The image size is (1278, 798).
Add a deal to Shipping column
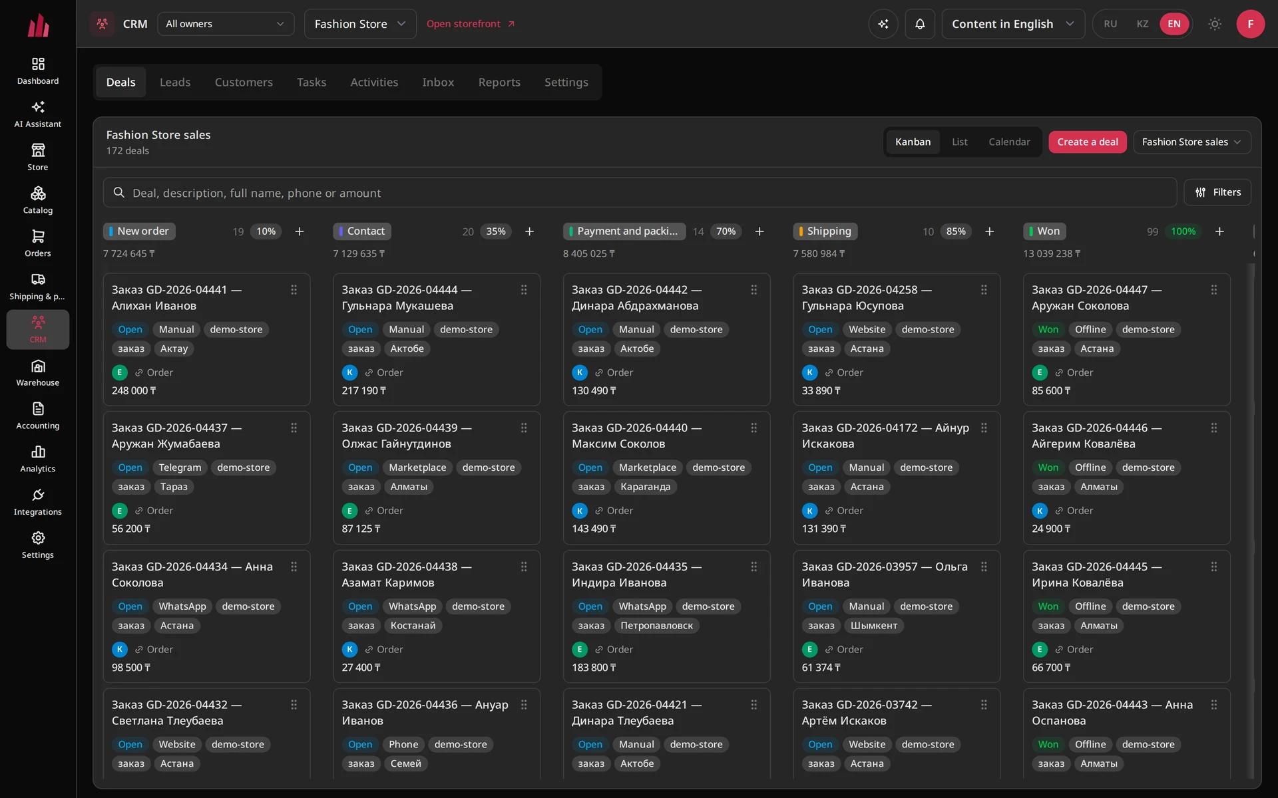pos(989,231)
